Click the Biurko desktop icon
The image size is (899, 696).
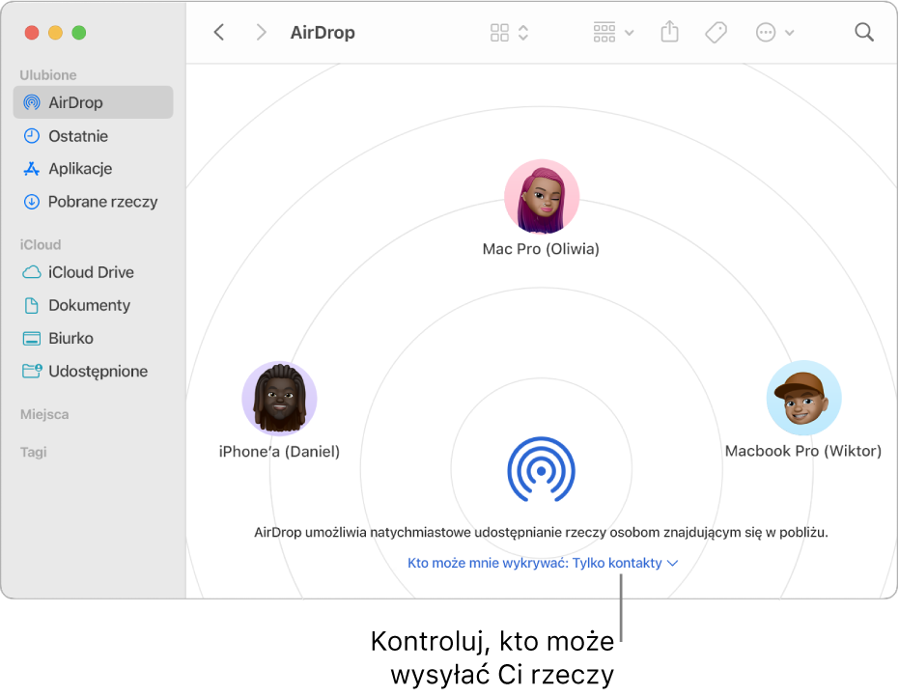pos(32,338)
